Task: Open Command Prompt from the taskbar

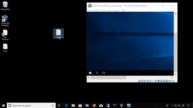Action: coord(115,105)
